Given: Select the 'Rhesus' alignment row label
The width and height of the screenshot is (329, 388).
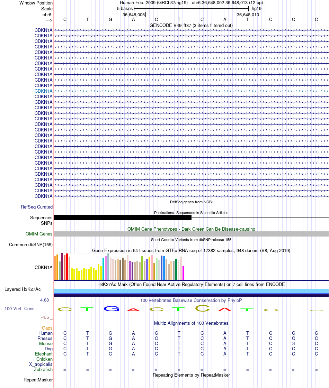Looking at the screenshot, I should 45,339.
